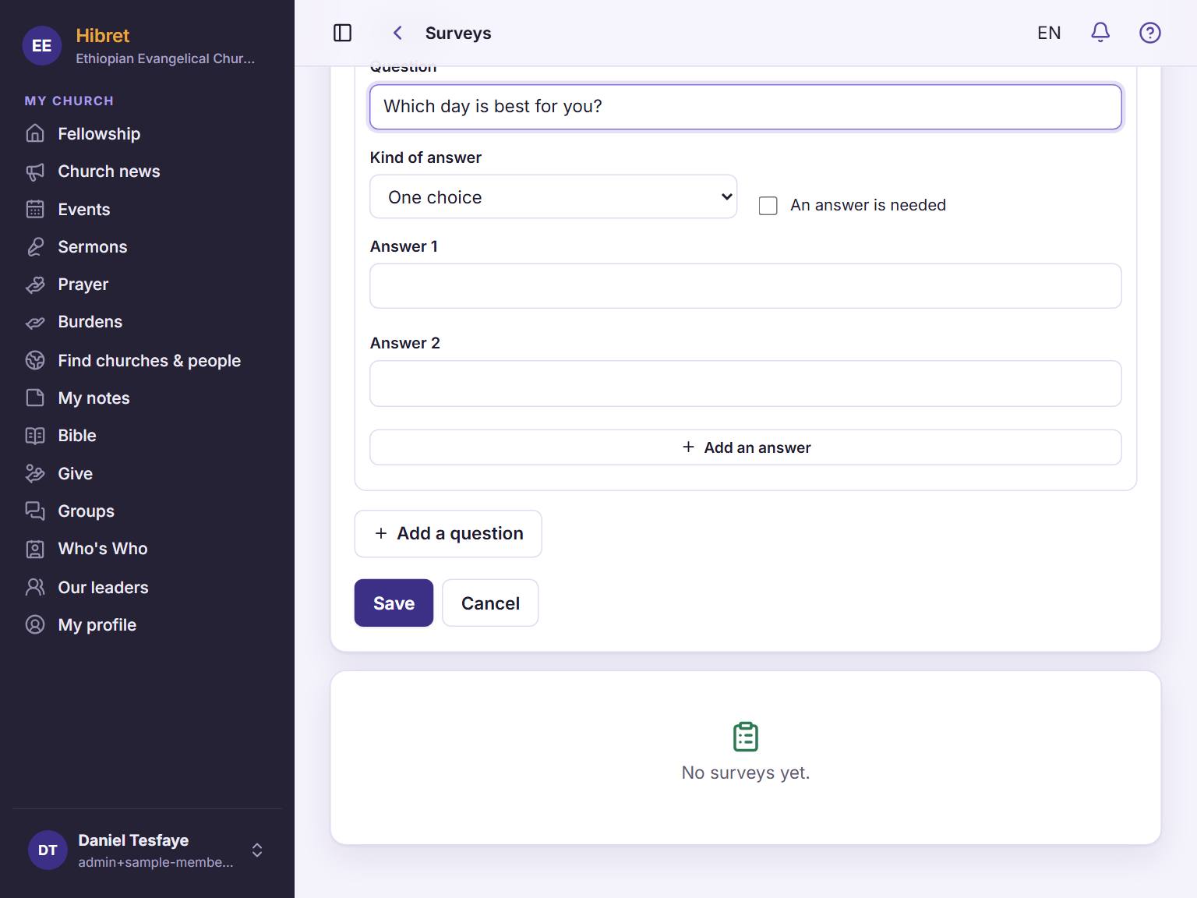Click the Groups chat icon
The image size is (1197, 898).
[x=35, y=511]
